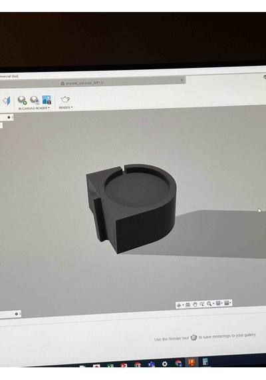266x380 pixels.
Task: Expand the Zoom Window options arrow
Action: coord(213,303)
